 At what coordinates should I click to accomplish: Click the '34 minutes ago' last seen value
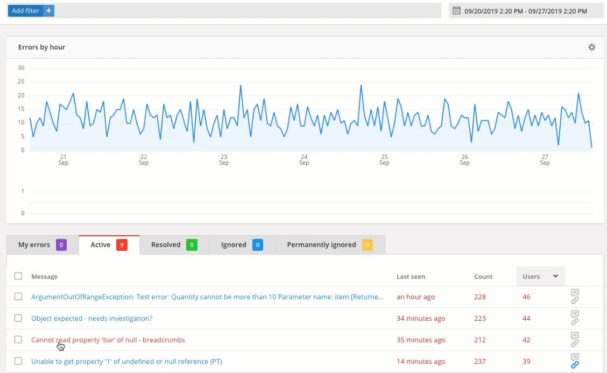point(421,319)
